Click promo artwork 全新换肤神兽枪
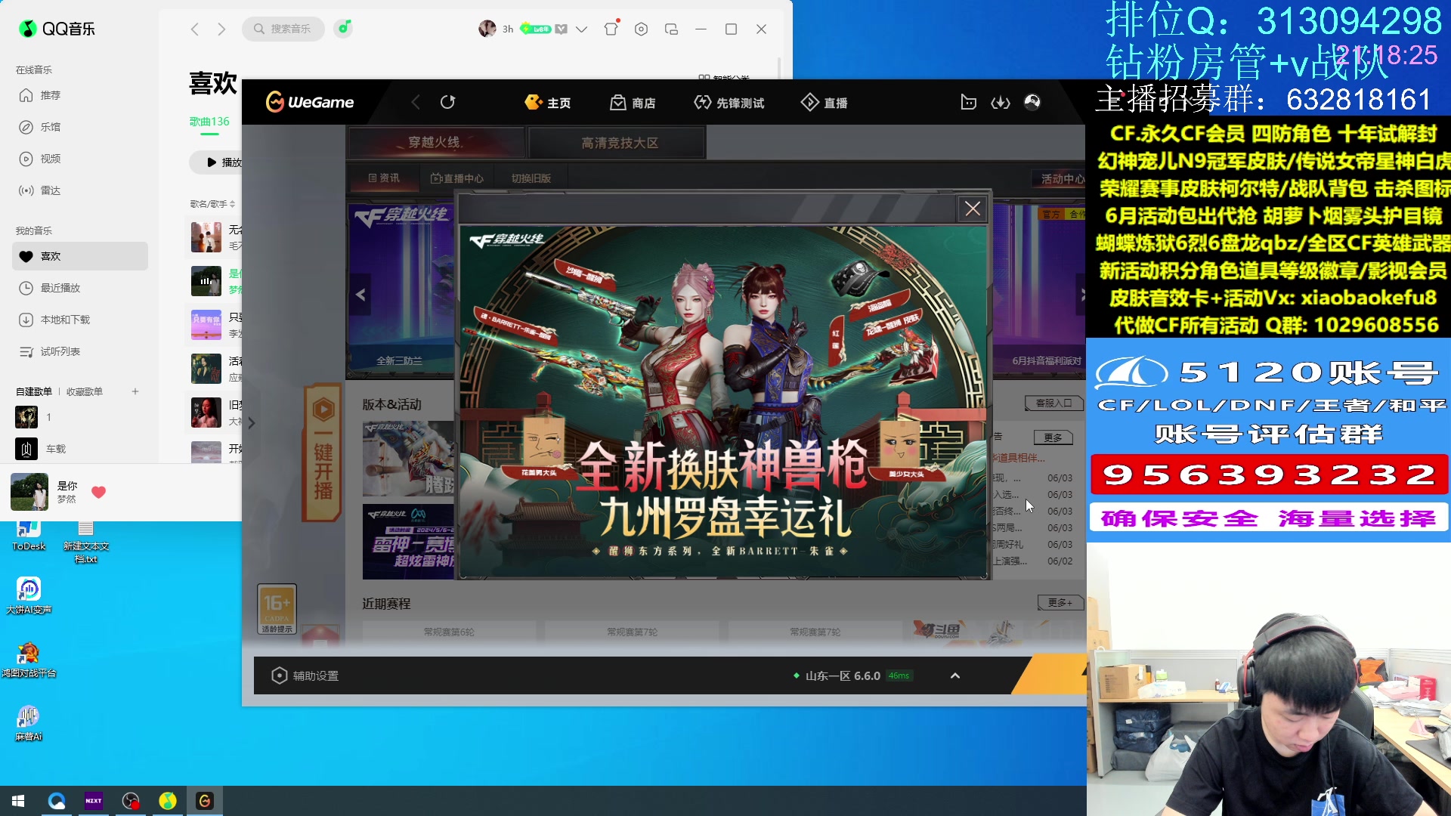The image size is (1451, 816). pos(723,402)
